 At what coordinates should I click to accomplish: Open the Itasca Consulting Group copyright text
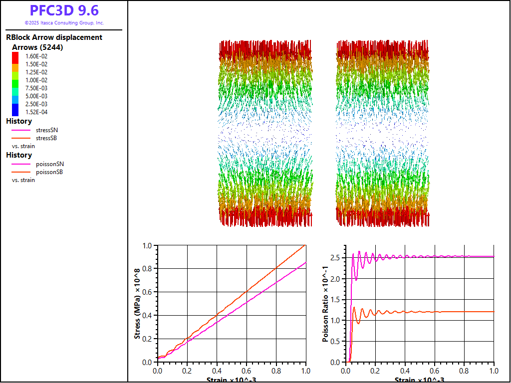coord(64,23)
